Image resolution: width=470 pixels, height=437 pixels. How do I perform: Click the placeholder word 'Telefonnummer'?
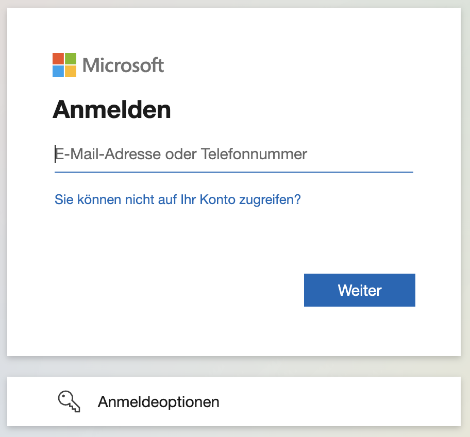[254, 154]
